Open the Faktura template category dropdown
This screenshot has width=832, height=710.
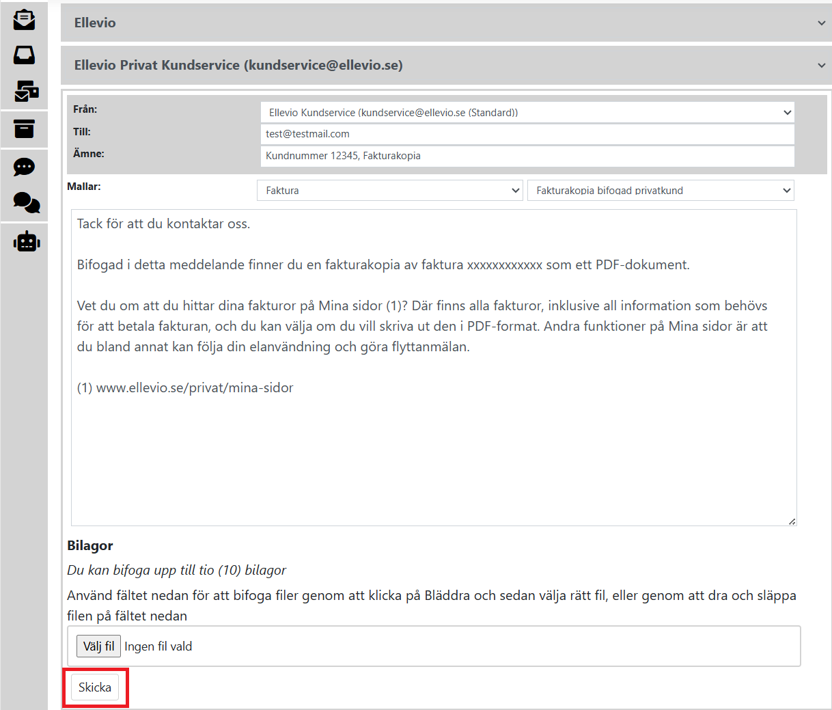click(x=390, y=191)
